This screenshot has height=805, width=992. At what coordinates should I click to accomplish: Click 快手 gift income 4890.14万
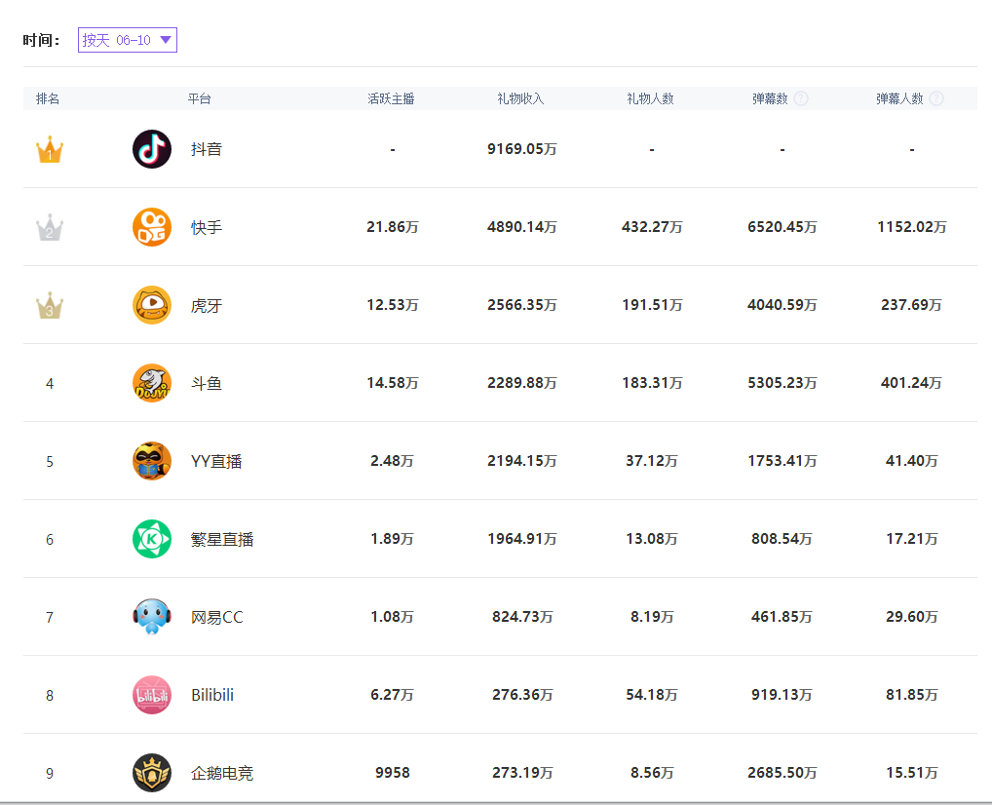522,226
